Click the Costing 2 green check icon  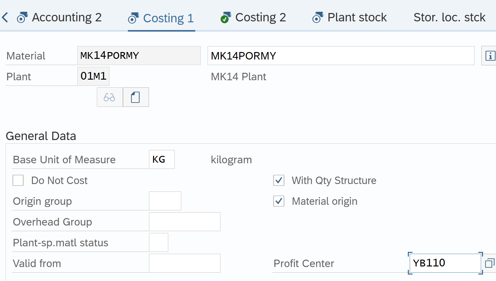click(225, 17)
